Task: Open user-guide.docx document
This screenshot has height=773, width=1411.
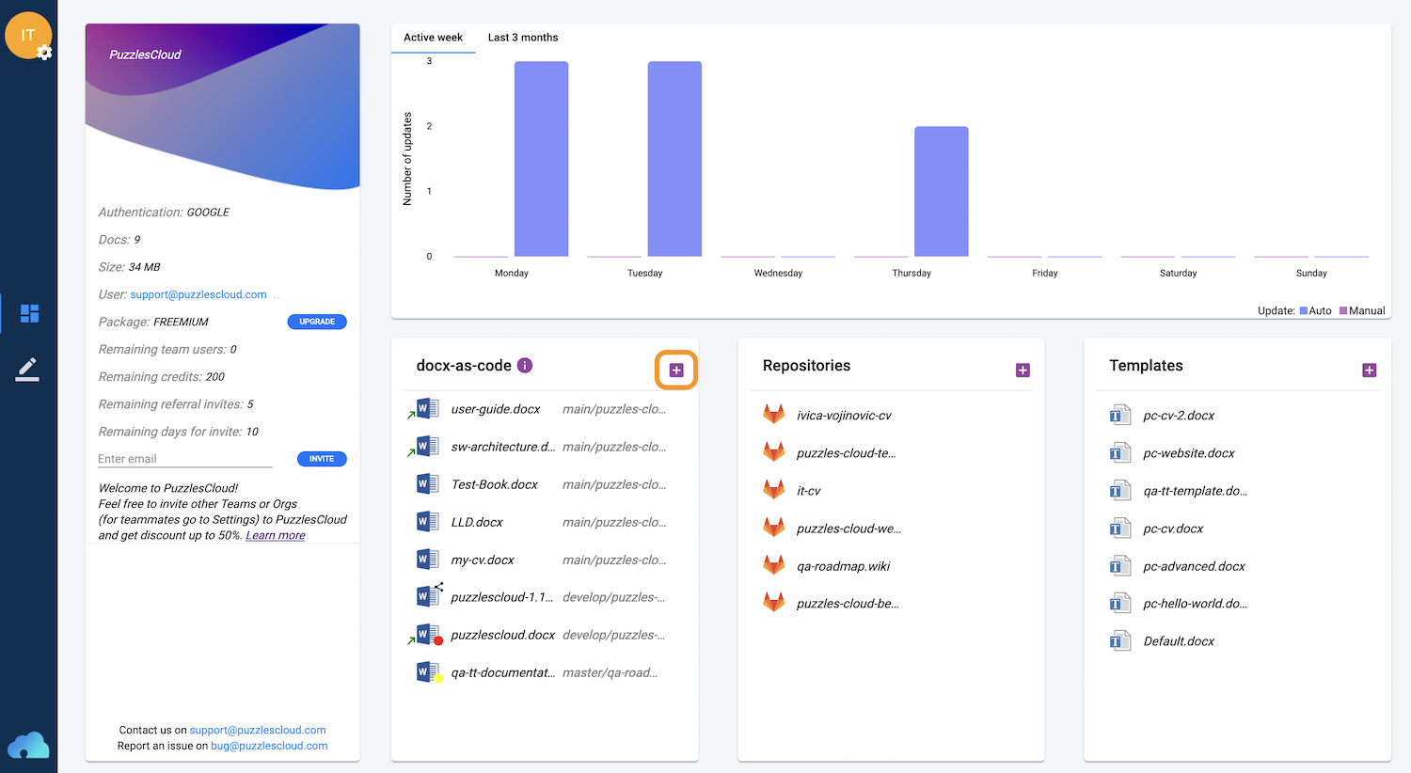Action: tap(496, 409)
